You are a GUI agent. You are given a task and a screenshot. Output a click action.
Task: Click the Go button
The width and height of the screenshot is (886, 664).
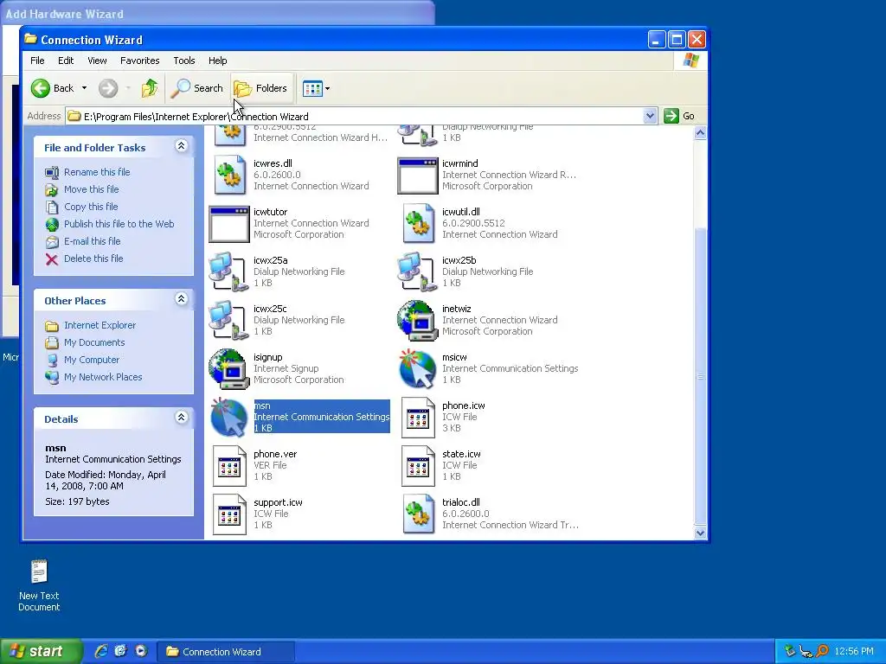(680, 117)
